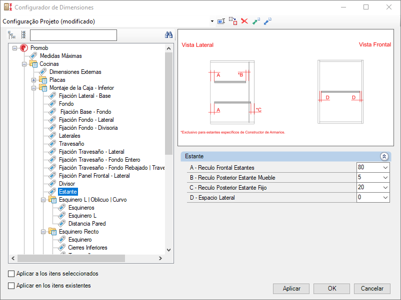401x300 pixels.
Task: Collapse Montaje de la Caja - Inferior node
Action: point(33,88)
